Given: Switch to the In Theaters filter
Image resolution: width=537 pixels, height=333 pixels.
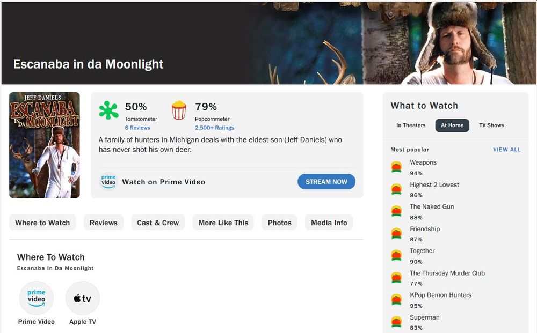Looking at the screenshot, I should pos(411,125).
